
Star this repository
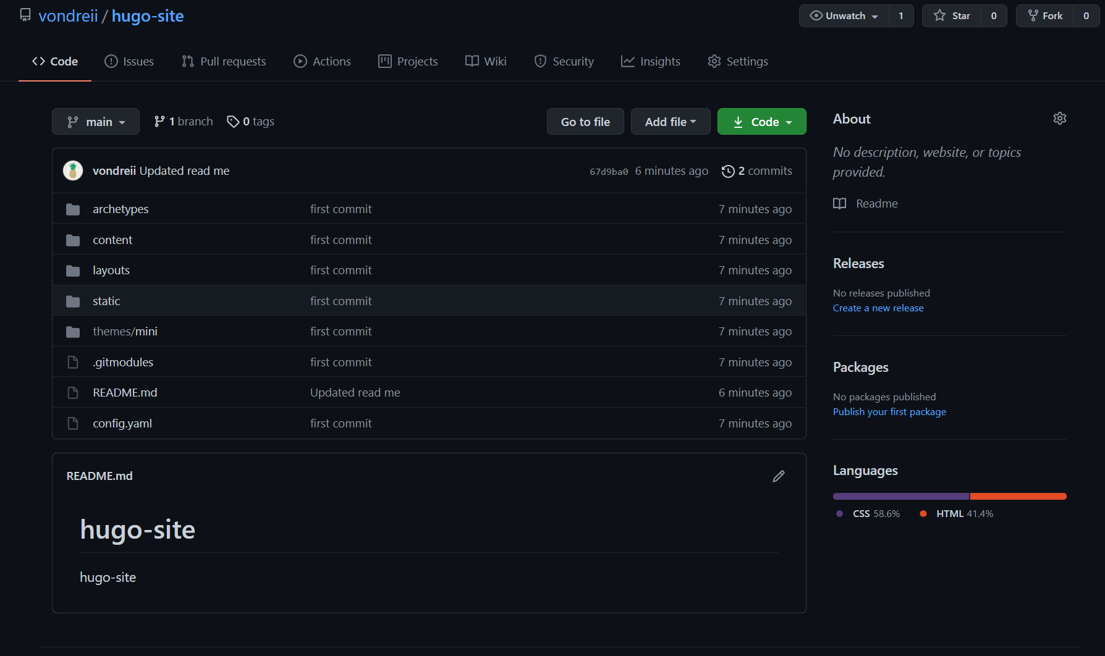952,15
